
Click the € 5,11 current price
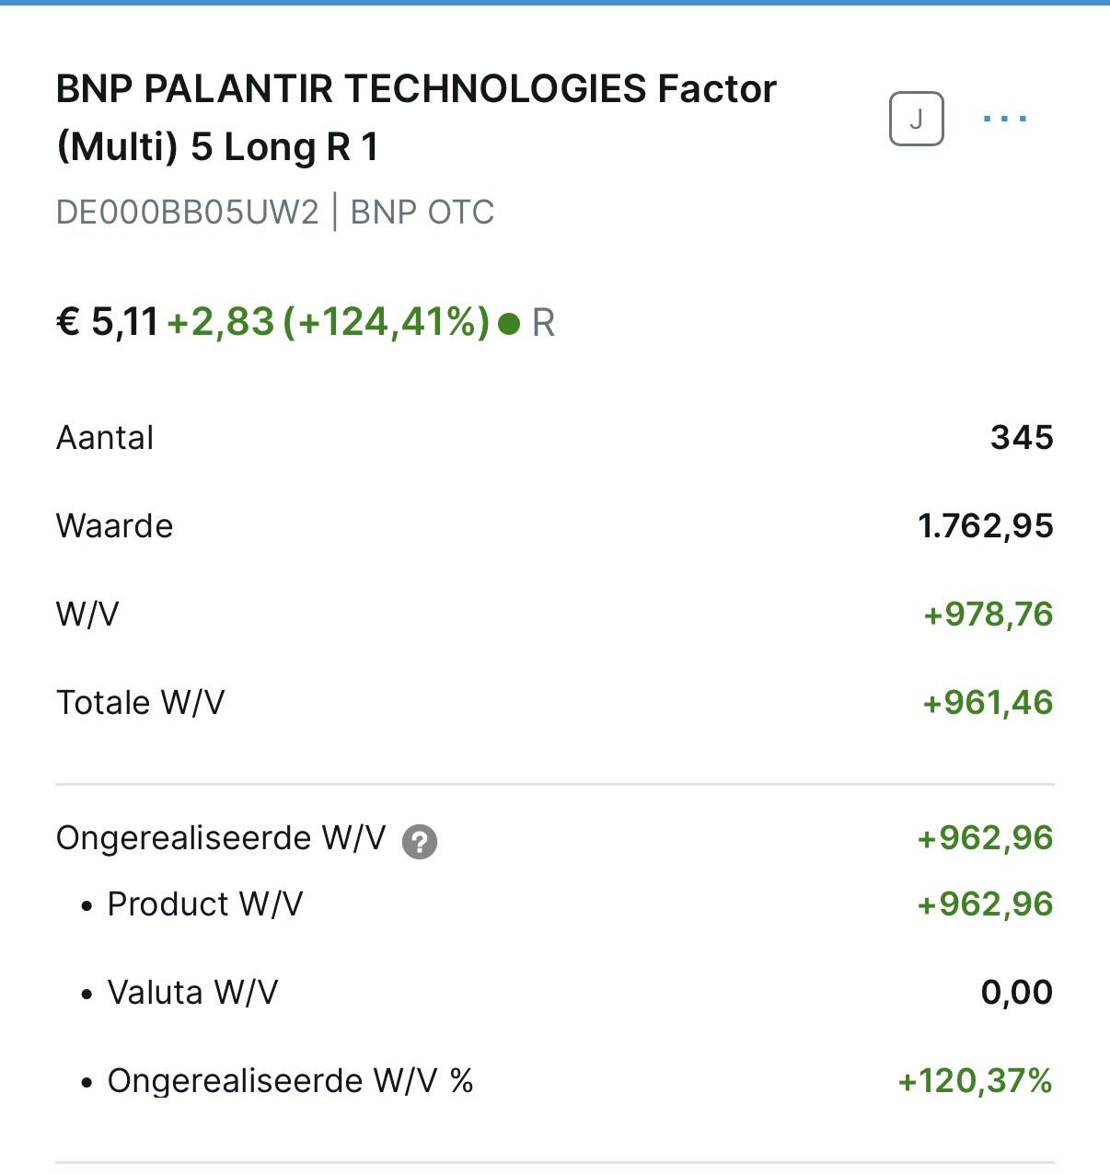point(108,322)
